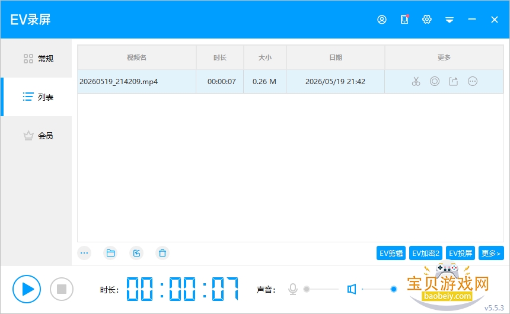Mute the microphone icon next to 声音
Image resolution: width=510 pixels, height=314 pixels.
[x=293, y=289]
